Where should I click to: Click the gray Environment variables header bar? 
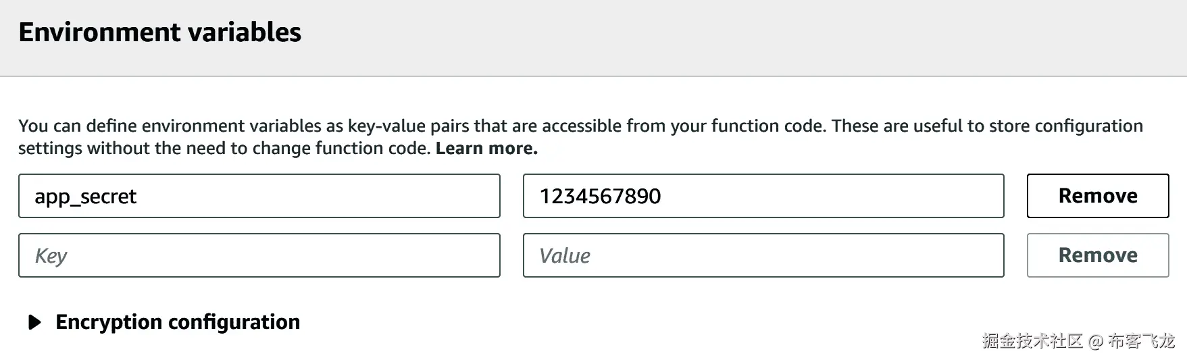coord(676,37)
